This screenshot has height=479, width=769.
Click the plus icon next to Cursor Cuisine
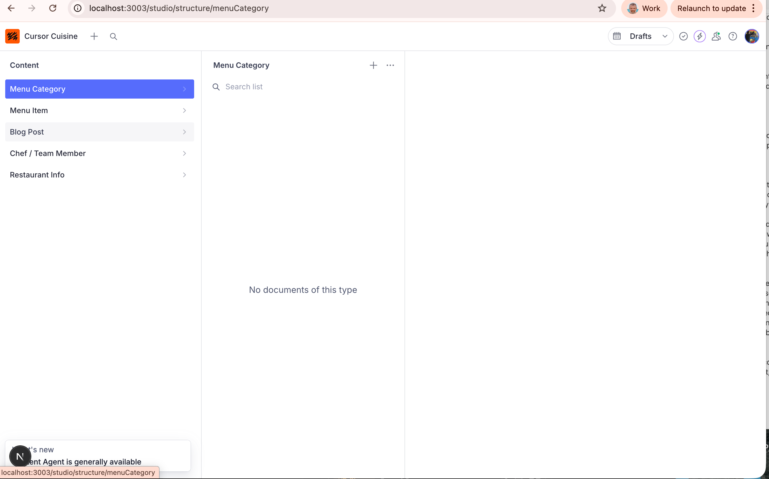coord(94,36)
